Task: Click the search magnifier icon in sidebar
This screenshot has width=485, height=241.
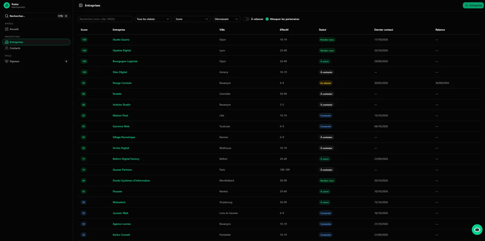Action: tap(7, 16)
